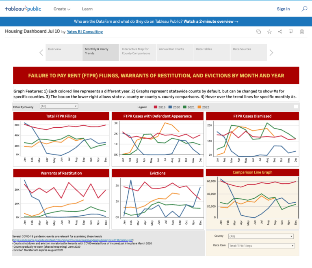Open the Yates BI Consulting author profile

85,32
